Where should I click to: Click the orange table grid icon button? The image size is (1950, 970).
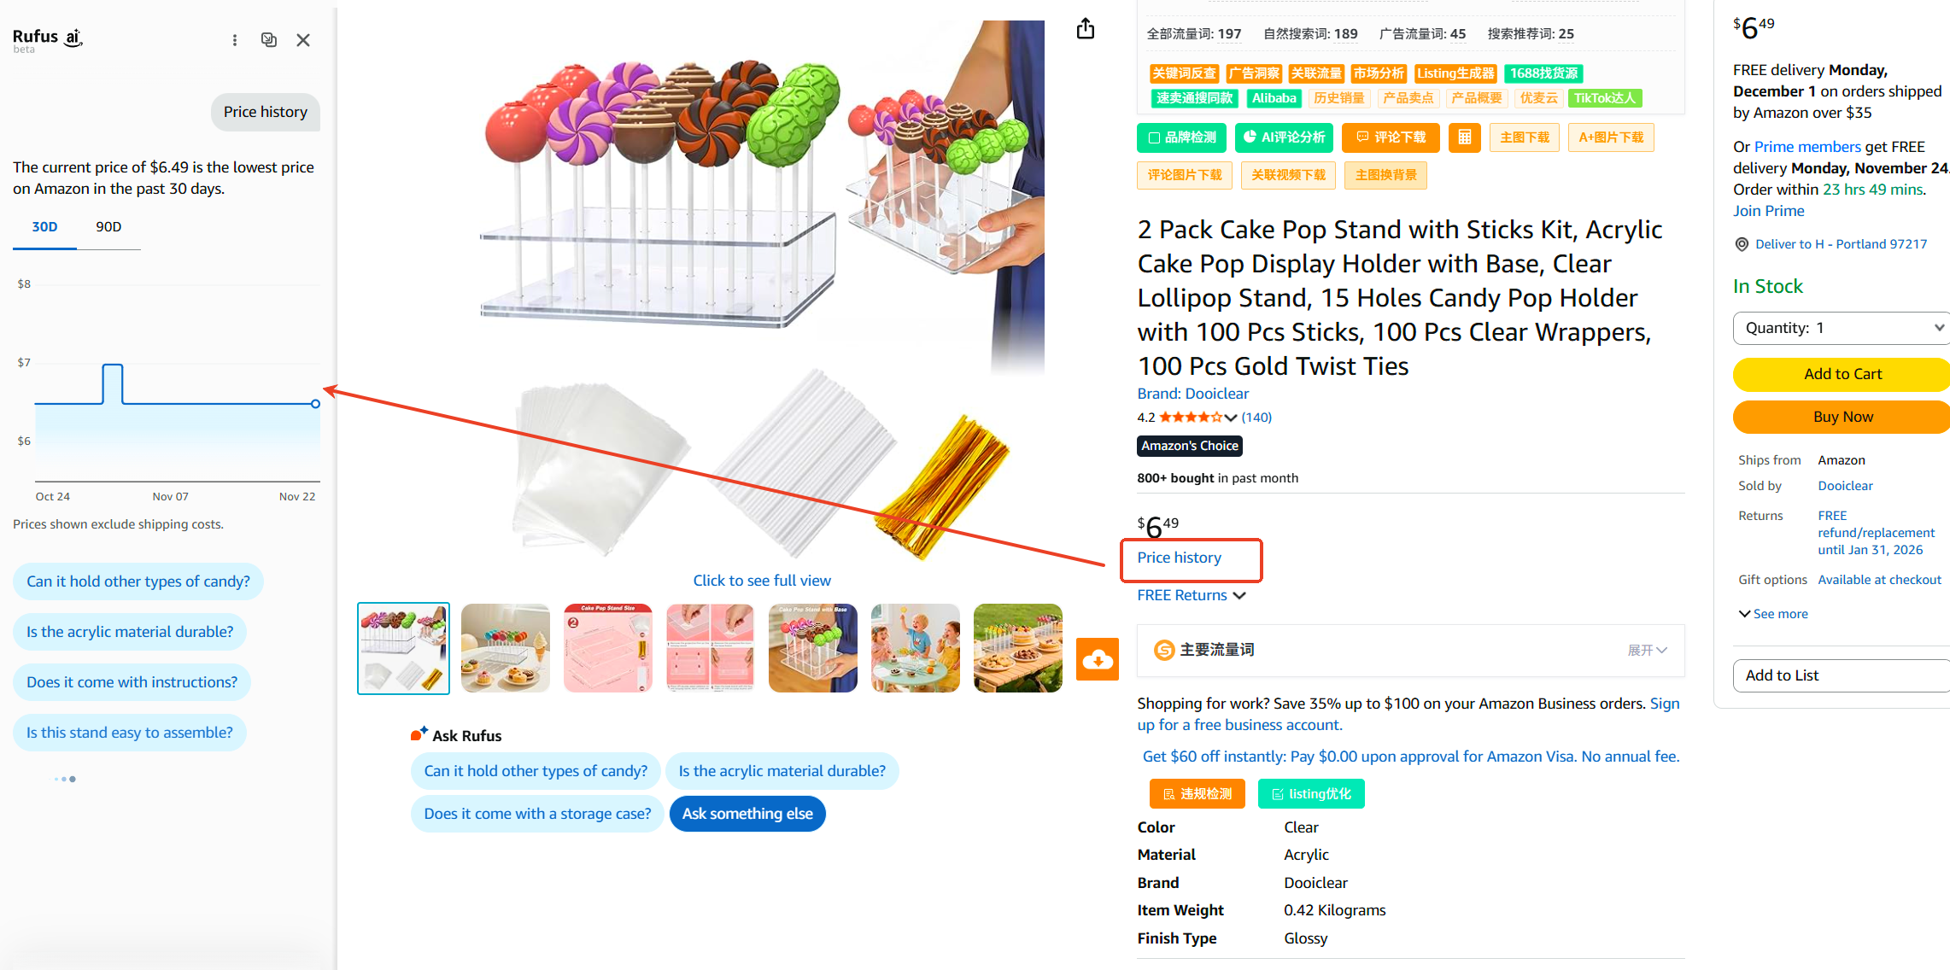tap(1464, 137)
